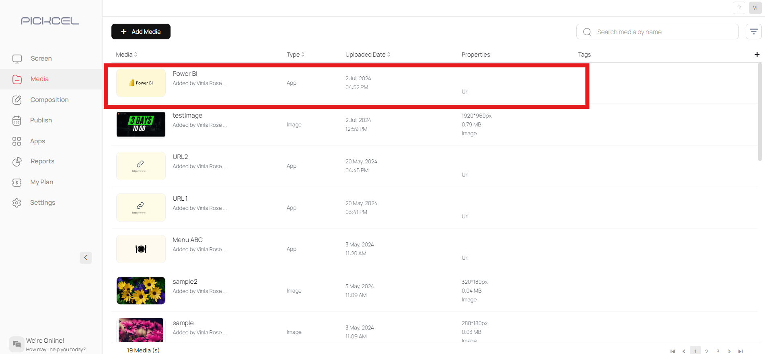Click the testImage media name

coord(187,116)
